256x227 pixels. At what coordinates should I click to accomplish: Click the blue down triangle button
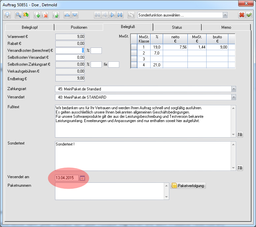point(75,15)
